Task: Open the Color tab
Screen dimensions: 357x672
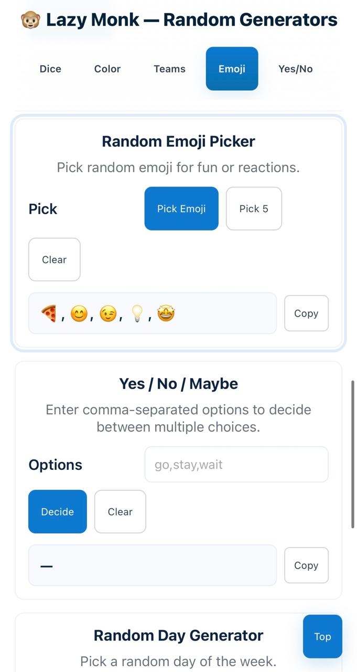Action: pos(107,69)
